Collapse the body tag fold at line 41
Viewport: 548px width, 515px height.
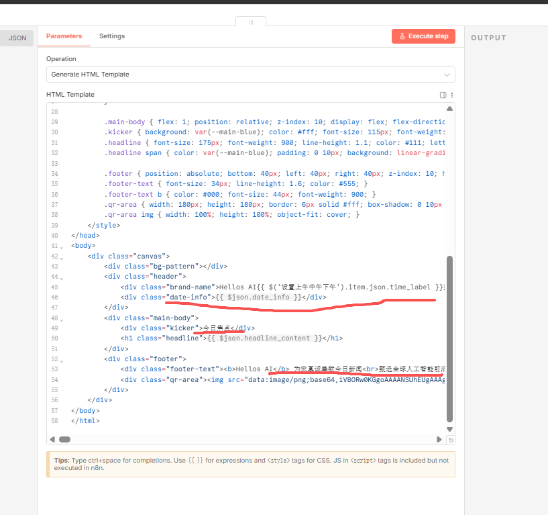click(62, 248)
